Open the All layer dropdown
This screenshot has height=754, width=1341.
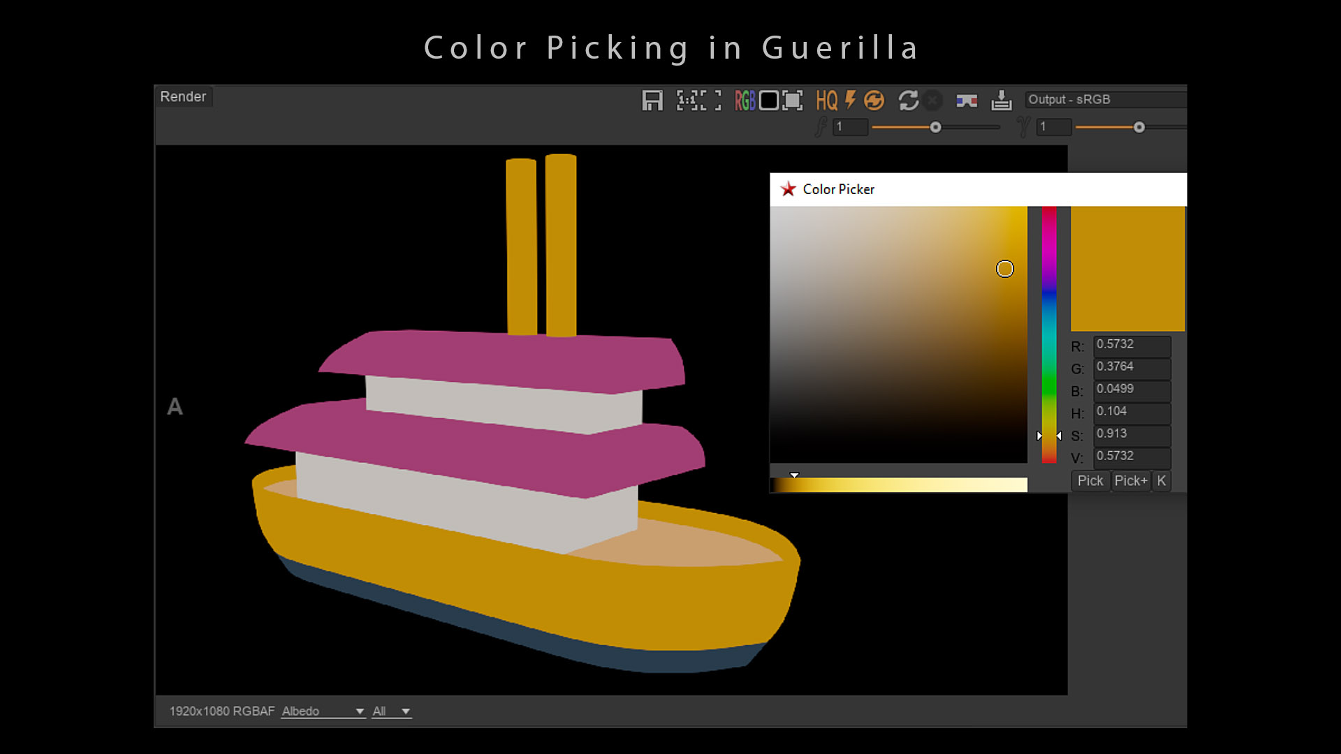click(391, 711)
